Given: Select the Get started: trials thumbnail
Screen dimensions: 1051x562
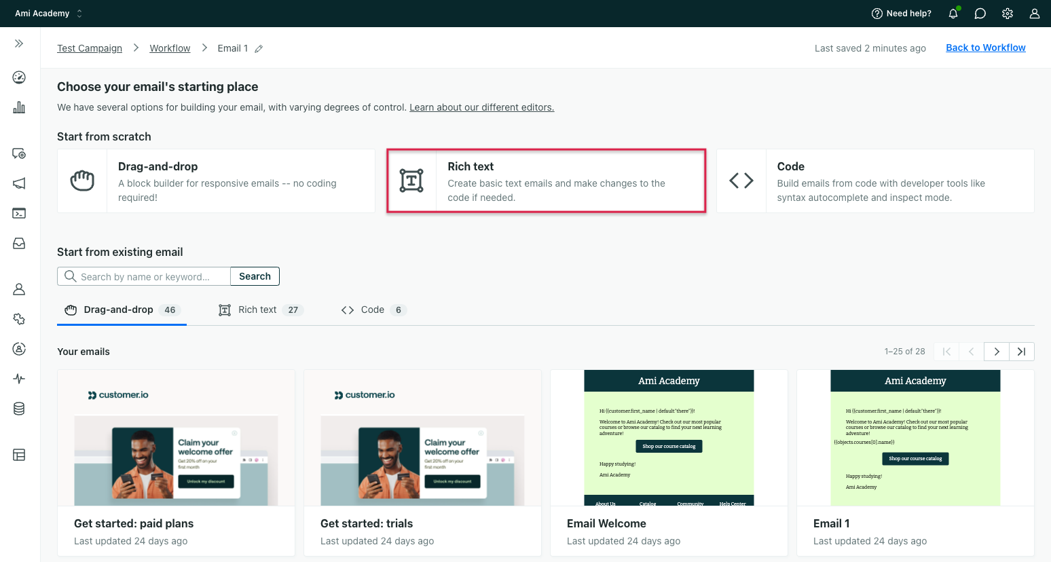Looking at the screenshot, I should coord(423,438).
